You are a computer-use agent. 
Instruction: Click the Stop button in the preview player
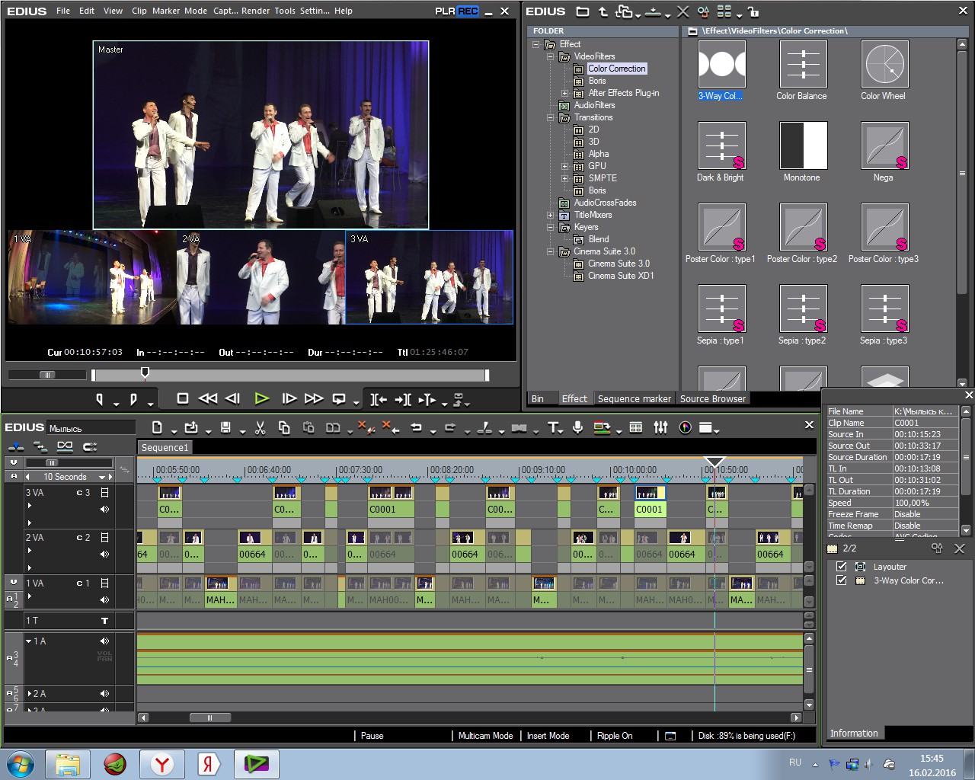(183, 398)
